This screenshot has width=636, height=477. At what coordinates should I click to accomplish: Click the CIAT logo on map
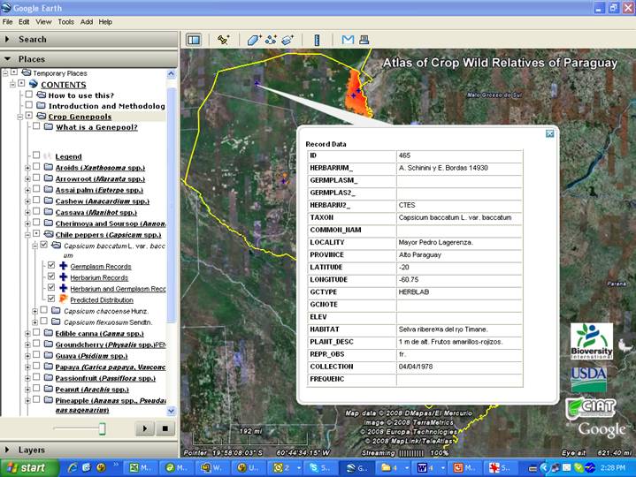[x=590, y=408]
